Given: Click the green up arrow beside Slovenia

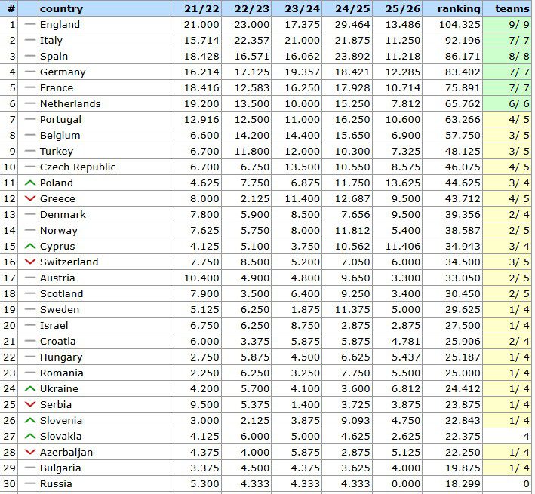Looking at the screenshot, I should click(29, 420).
